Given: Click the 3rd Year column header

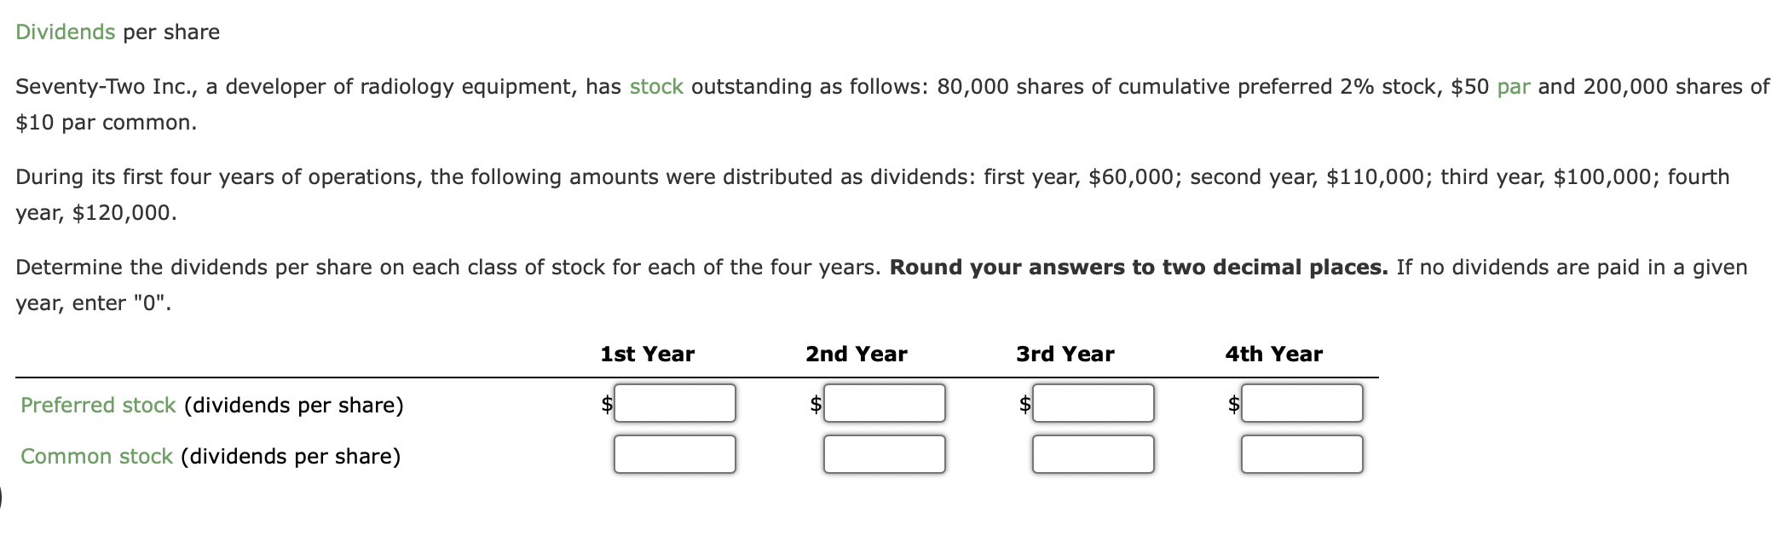Looking at the screenshot, I should coord(1065,353).
